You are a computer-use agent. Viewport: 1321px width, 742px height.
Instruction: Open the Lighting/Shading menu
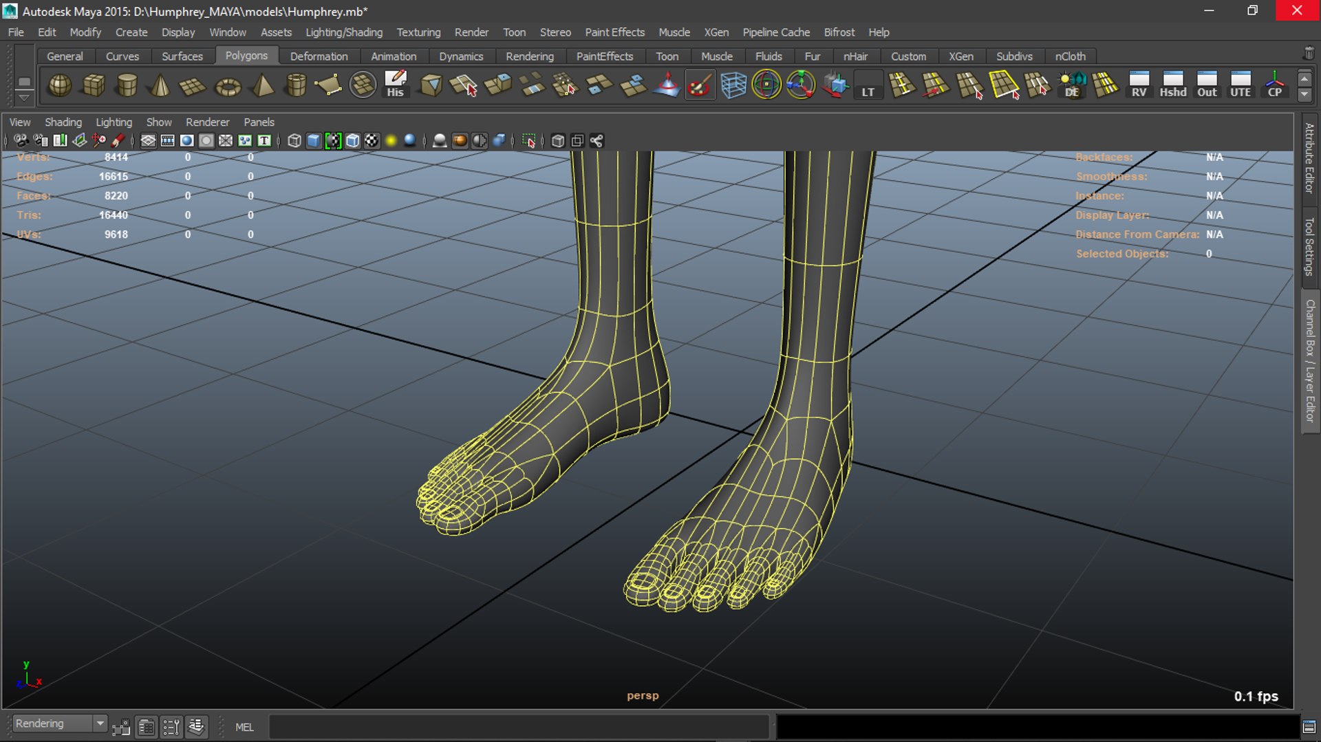point(344,32)
